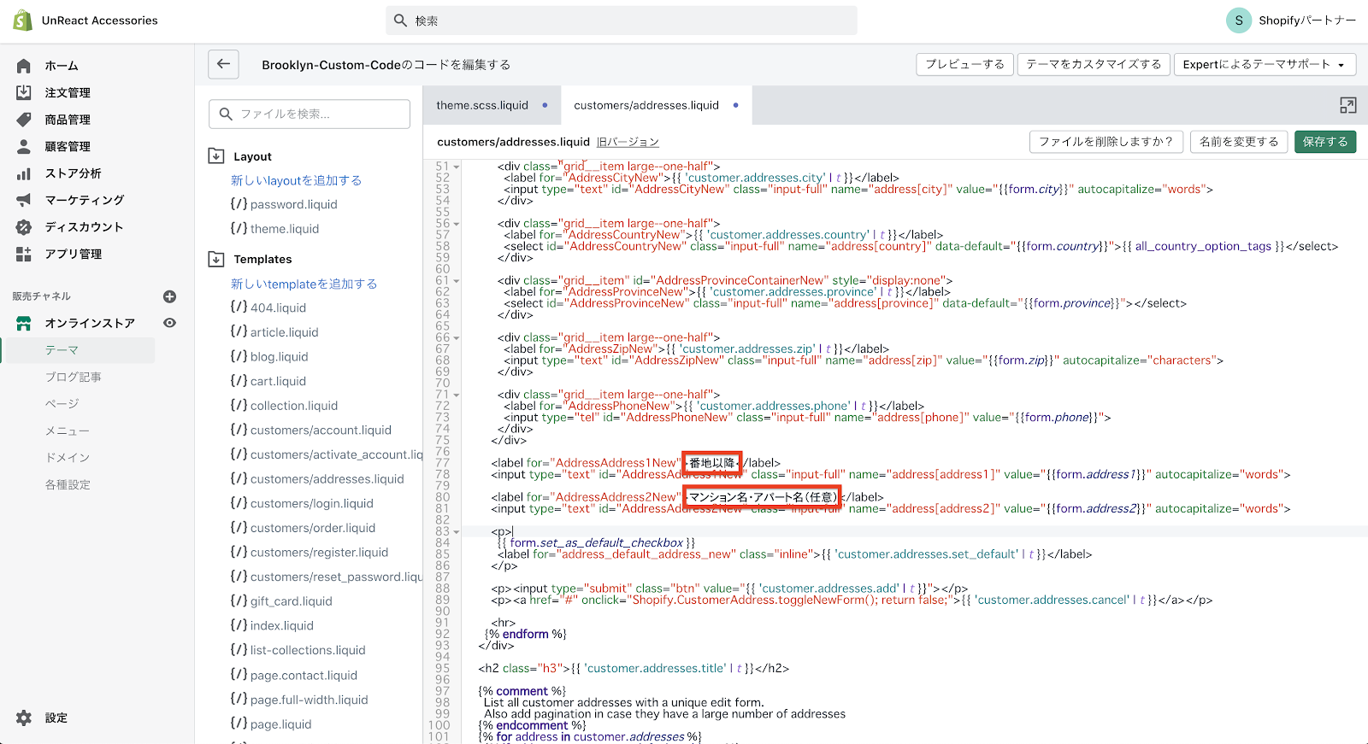Open the orders (注文管理) icon
This screenshot has height=744, width=1368.
[24, 92]
